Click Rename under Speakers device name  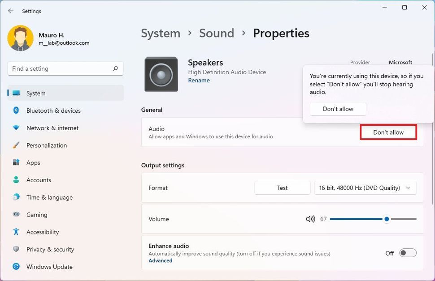[199, 80]
